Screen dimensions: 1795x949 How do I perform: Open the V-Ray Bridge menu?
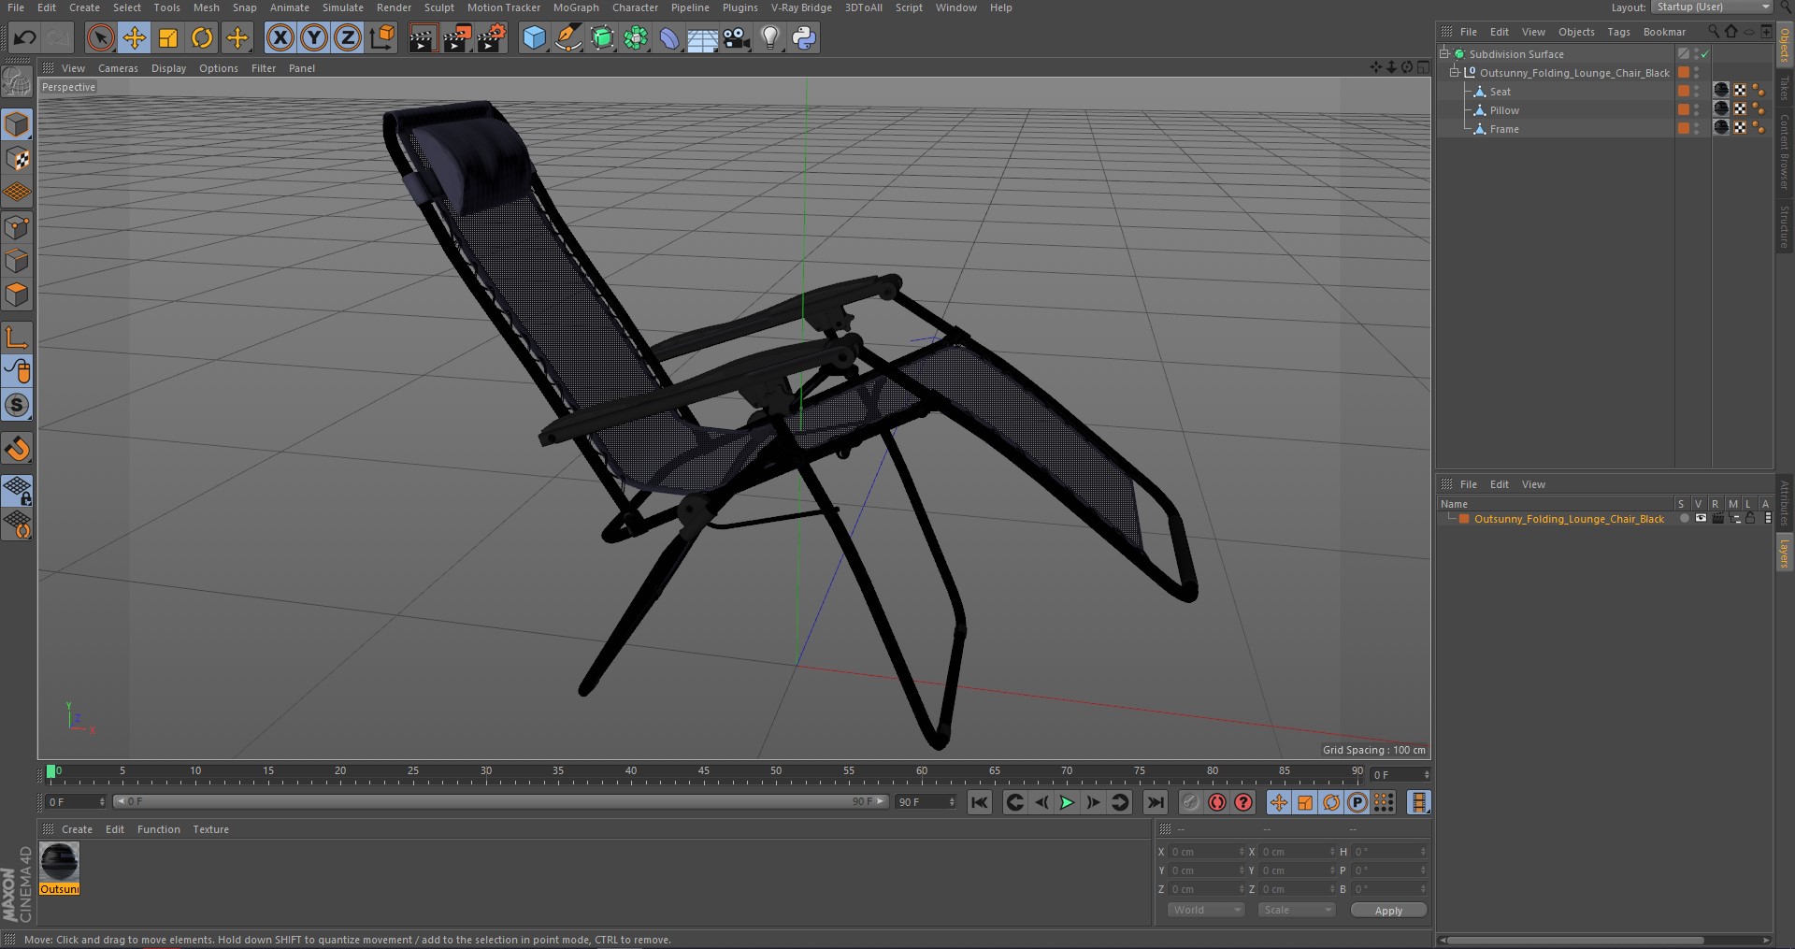pos(801,7)
